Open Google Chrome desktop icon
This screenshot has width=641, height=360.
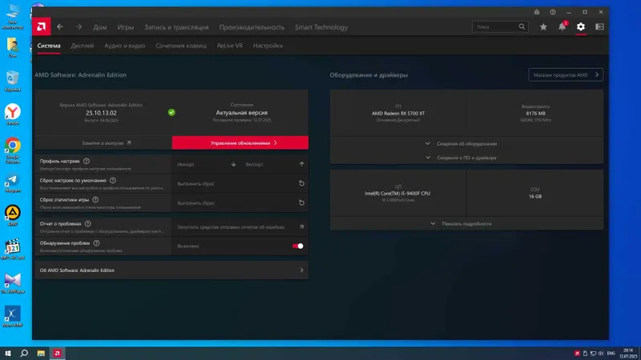click(x=13, y=150)
